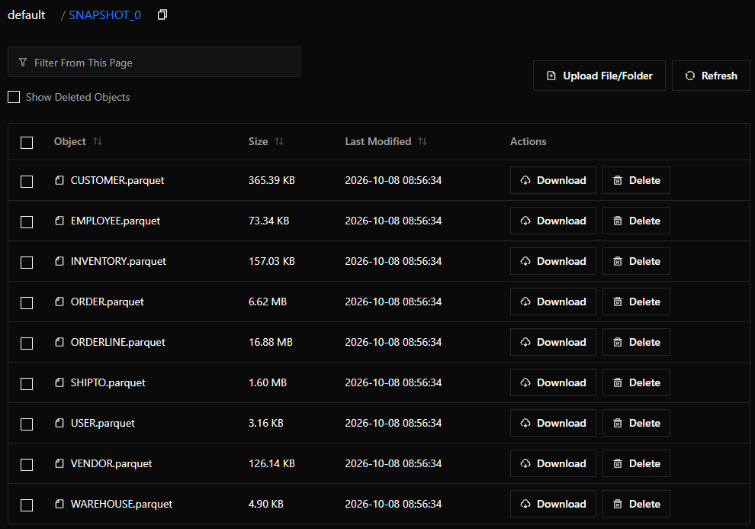Image resolution: width=755 pixels, height=529 pixels.
Task: Click the 6.62 MB size value
Action: [x=268, y=302]
